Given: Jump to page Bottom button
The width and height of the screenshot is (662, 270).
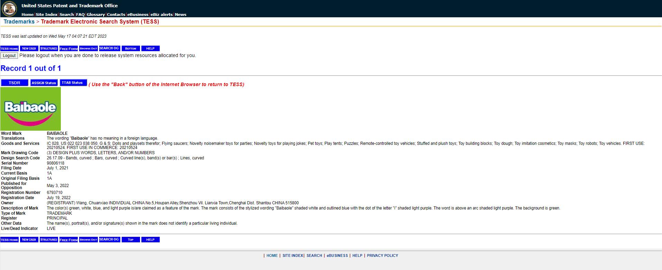Looking at the screenshot, I should pos(131,48).
